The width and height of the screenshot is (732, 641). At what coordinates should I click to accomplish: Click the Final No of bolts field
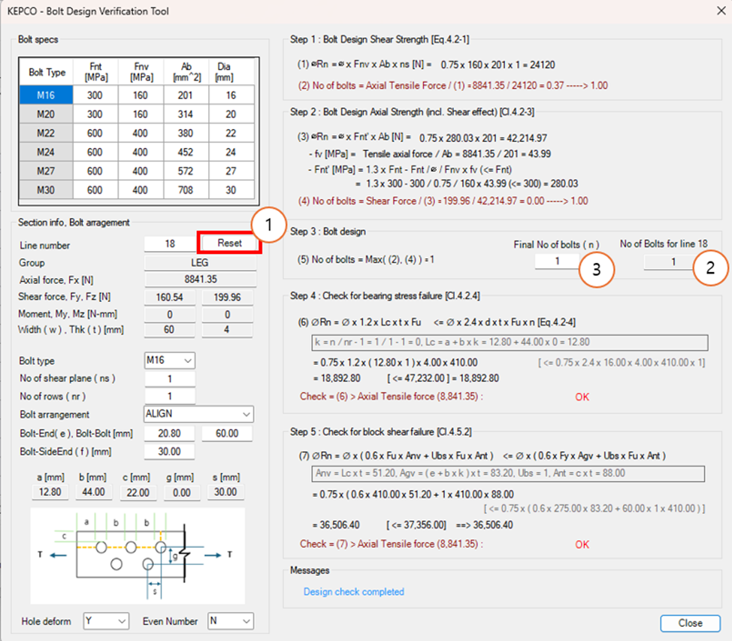coord(558,262)
